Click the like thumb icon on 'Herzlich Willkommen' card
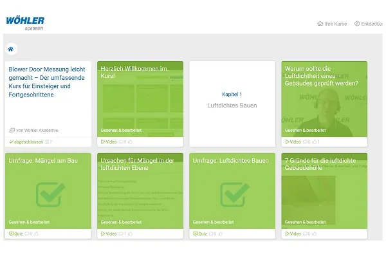Screen dimensions: 386x258 click(x=131, y=142)
